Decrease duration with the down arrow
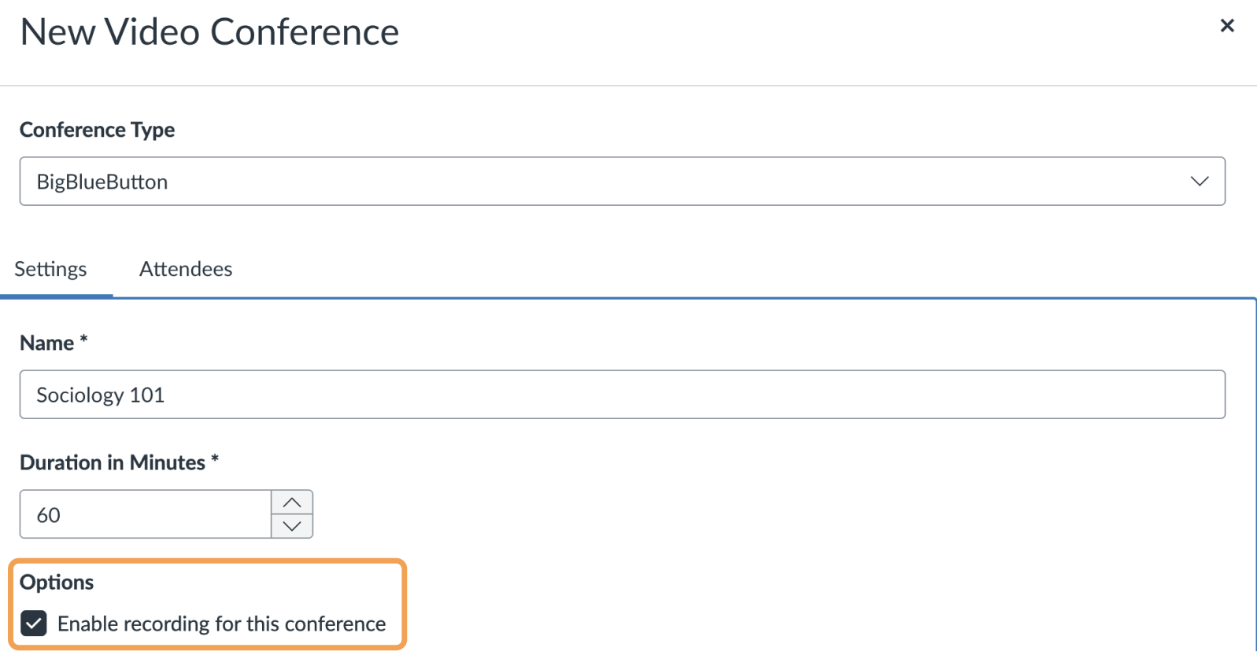This screenshot has width=1257, height=666. pos(292,526)
